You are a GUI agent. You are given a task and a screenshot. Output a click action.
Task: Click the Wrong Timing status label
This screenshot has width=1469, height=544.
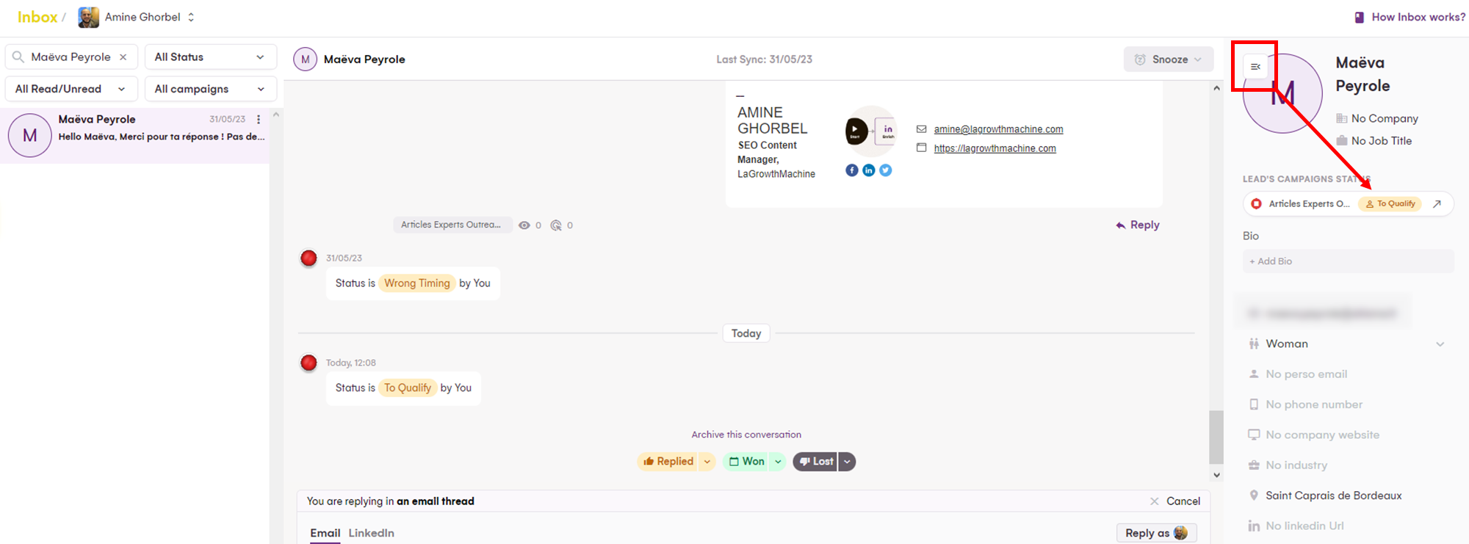417,283
